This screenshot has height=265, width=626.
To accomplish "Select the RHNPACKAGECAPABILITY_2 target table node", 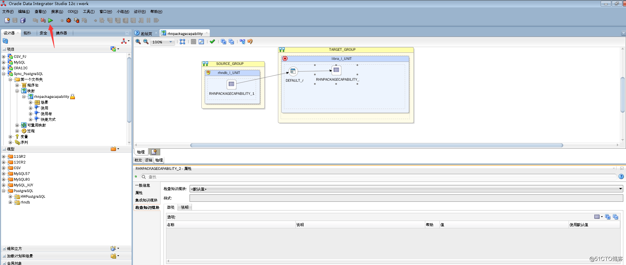I will (x=336, y=70).
